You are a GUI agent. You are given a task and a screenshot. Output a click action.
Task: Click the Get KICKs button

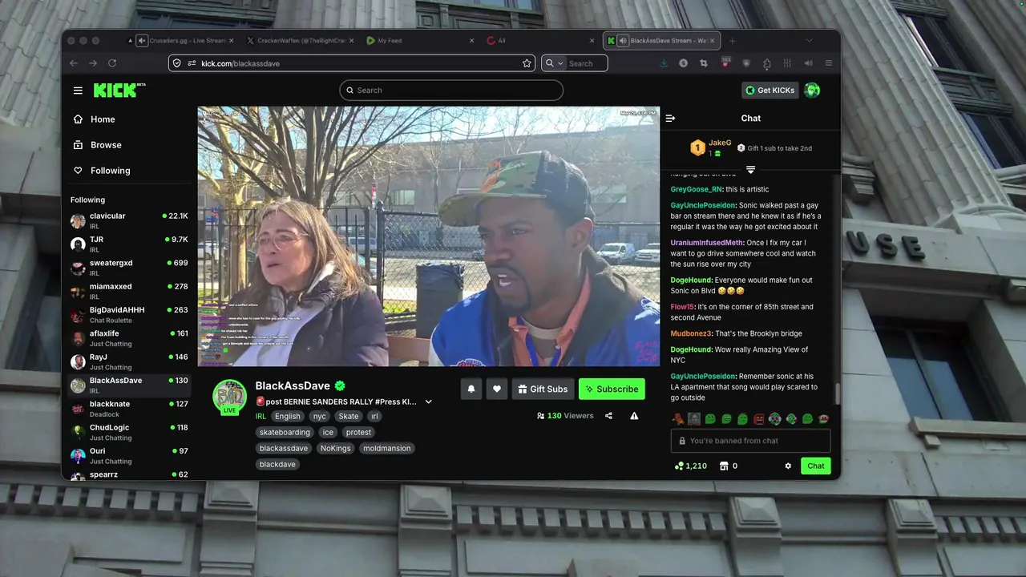tap(769, 91)
